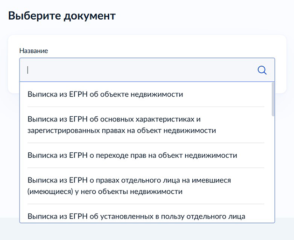Click the Название field label
Screen dimensions: 294x240
(34, 51)
